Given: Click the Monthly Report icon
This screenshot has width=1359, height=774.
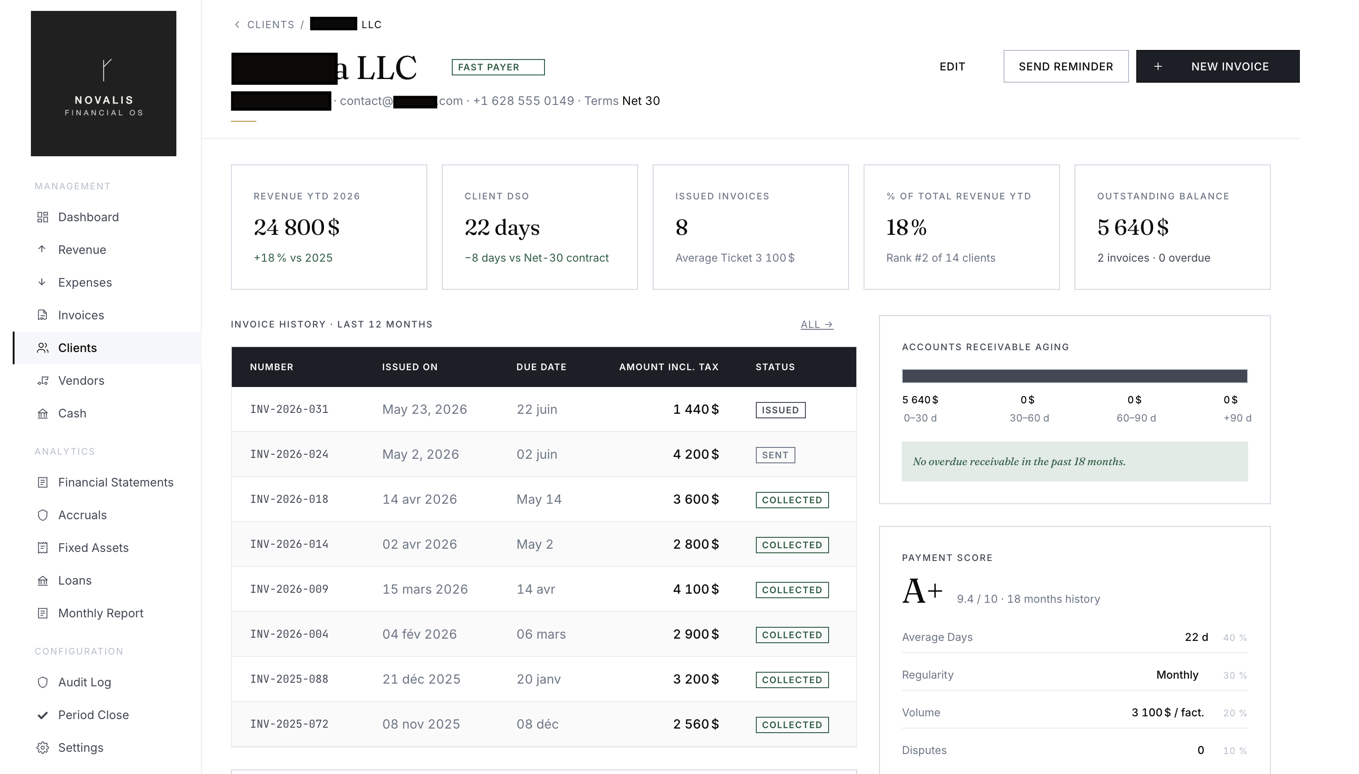Looking at the screenshot, I should coord(43,613).
